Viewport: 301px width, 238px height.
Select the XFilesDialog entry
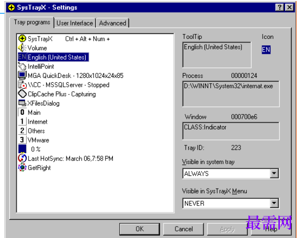[43, 103]
